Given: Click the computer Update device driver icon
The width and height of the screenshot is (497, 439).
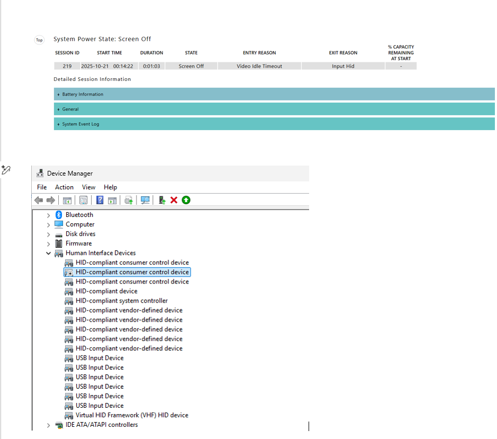Looking at the screenshot, I should [162, 200].
